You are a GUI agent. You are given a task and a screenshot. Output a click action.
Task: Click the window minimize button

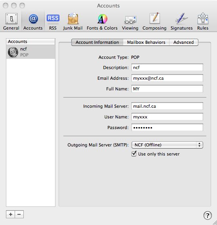(14, 6)
